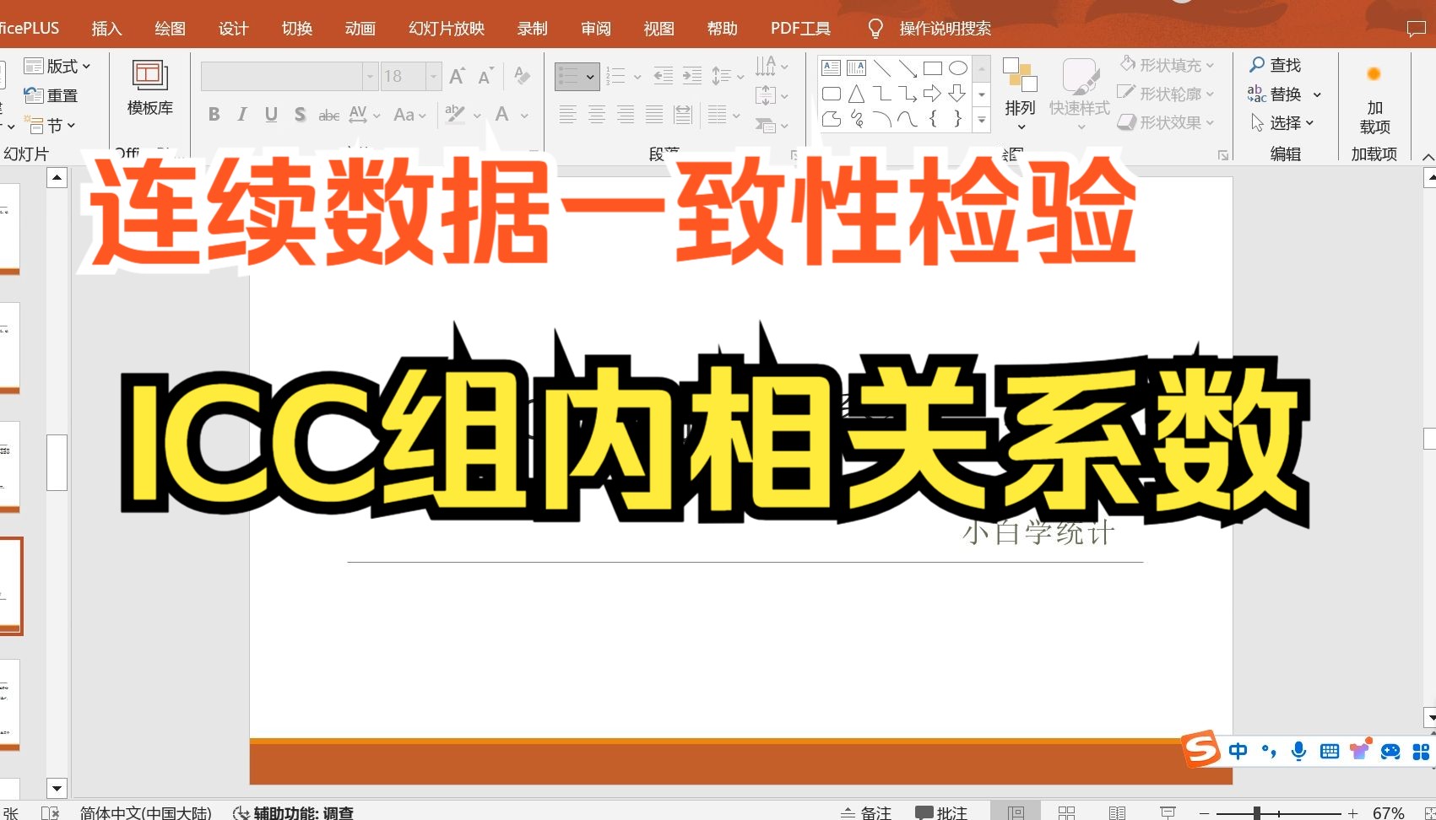Switch to Normal view
The height and width of the screenshot is (820, 1436).
(1016, 812)
